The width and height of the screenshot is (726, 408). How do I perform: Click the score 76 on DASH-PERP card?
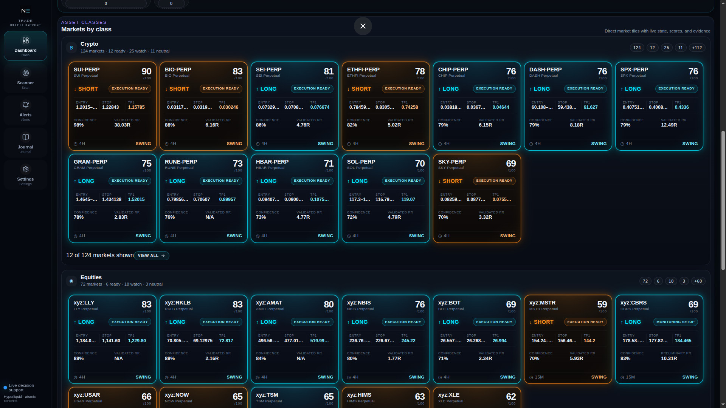click(x=602, y=71)
